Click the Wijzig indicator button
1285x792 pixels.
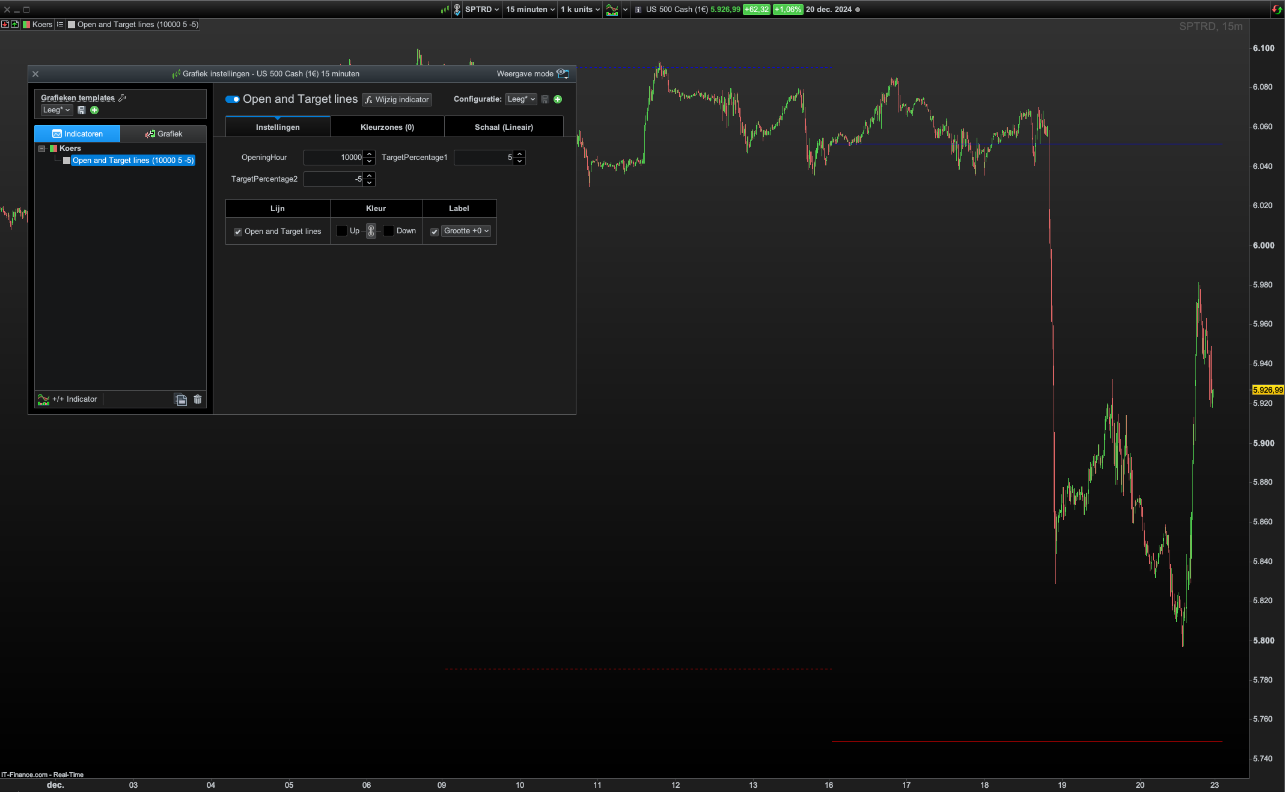(x=397, y=99)
